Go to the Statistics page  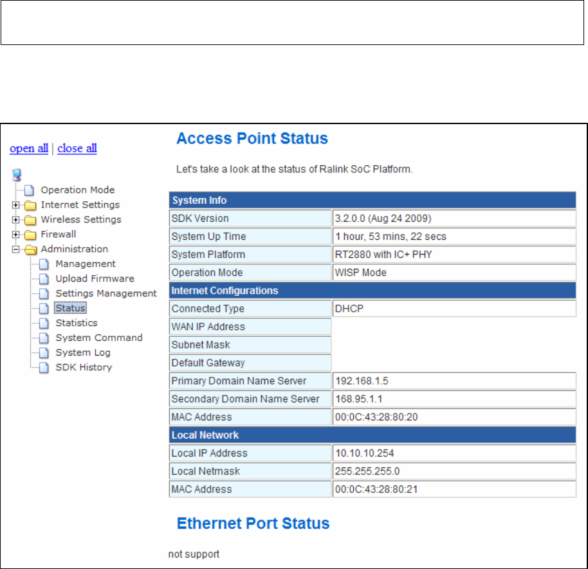[x=77, y=323]
